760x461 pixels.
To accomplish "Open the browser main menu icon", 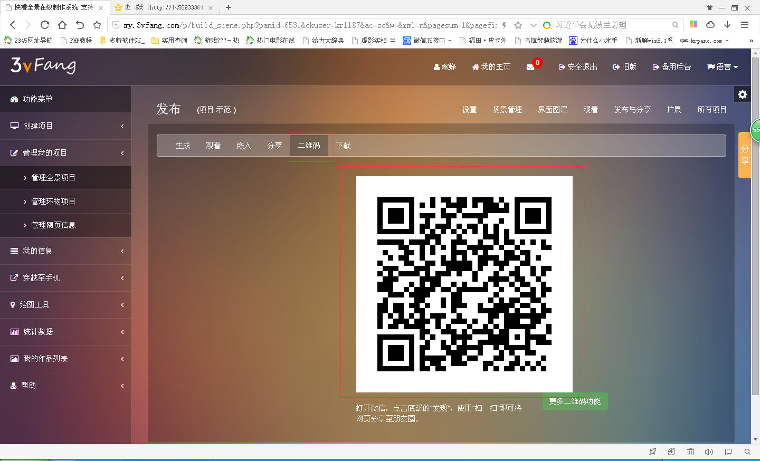I will coord(745,25).
